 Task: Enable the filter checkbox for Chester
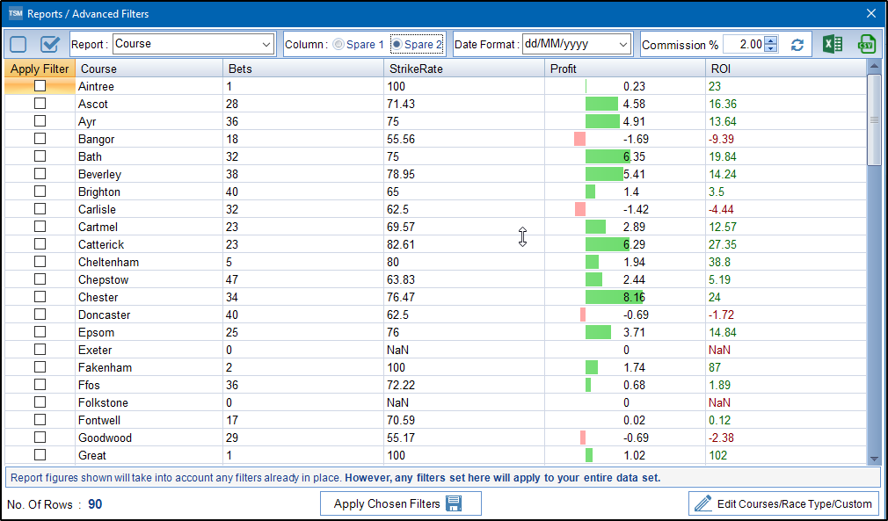click(x=40, y=297)
